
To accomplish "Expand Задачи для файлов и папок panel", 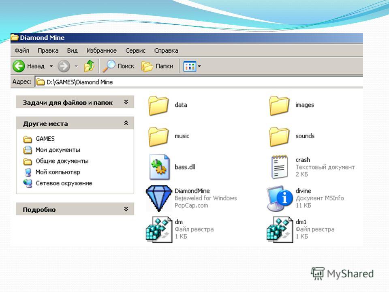I will (x=126, y=102).
